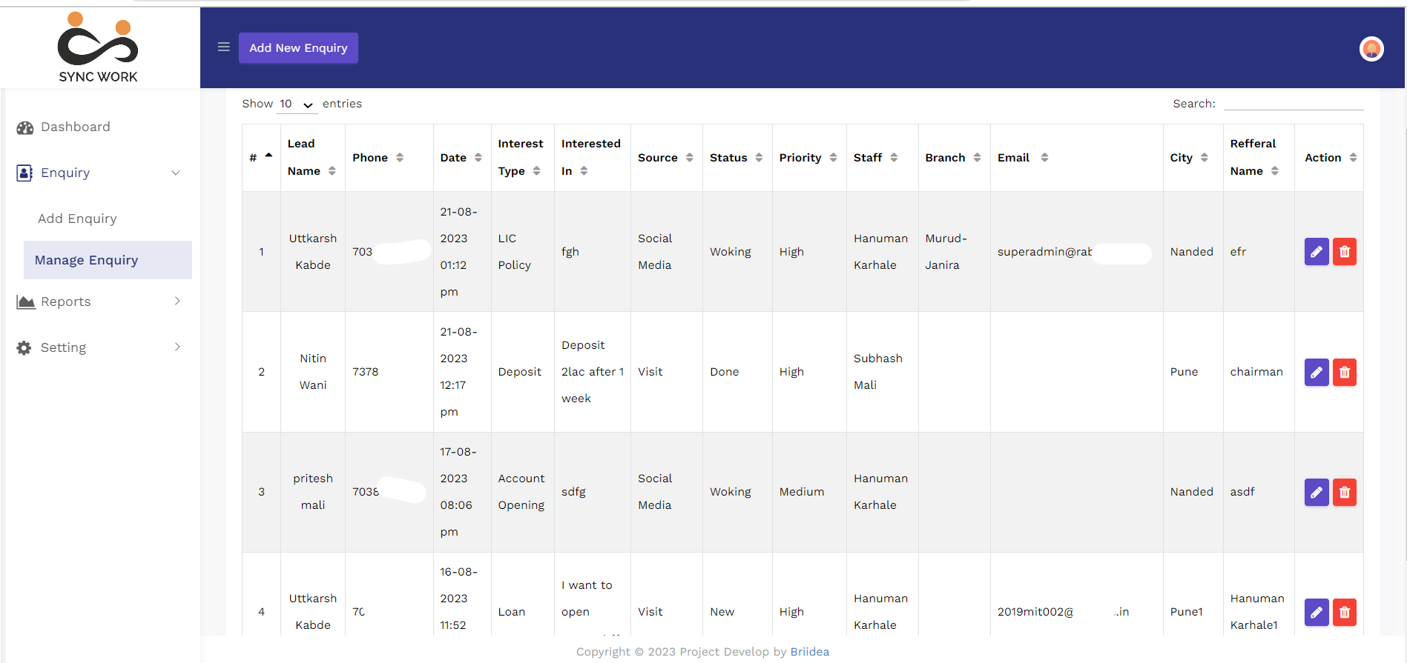The image size is (1407, 663).
Task: Delete pritesh mali's enquiry
Action: (x=1345, y=492)
